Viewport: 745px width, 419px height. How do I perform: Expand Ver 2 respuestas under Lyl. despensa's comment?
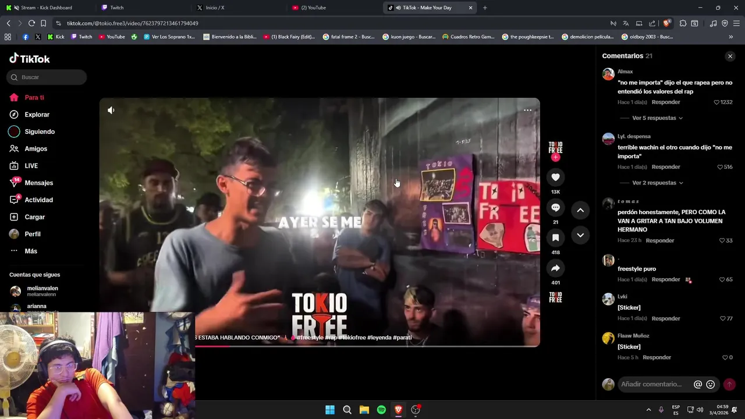click(657, 183)
